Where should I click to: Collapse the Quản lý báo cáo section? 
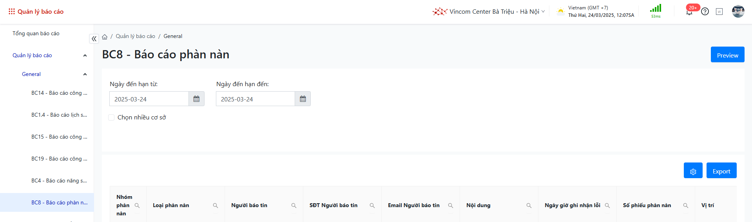[85, 56]
